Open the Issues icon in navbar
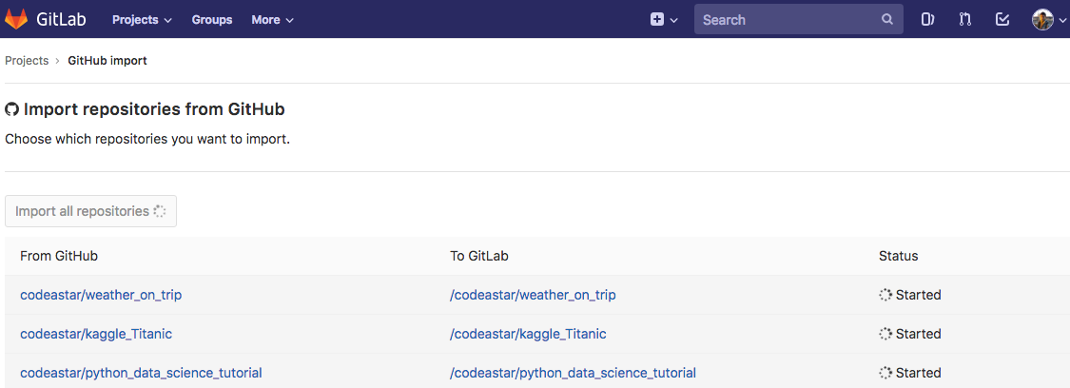This screenshot has width=1070, height=388. click(927, 19)
